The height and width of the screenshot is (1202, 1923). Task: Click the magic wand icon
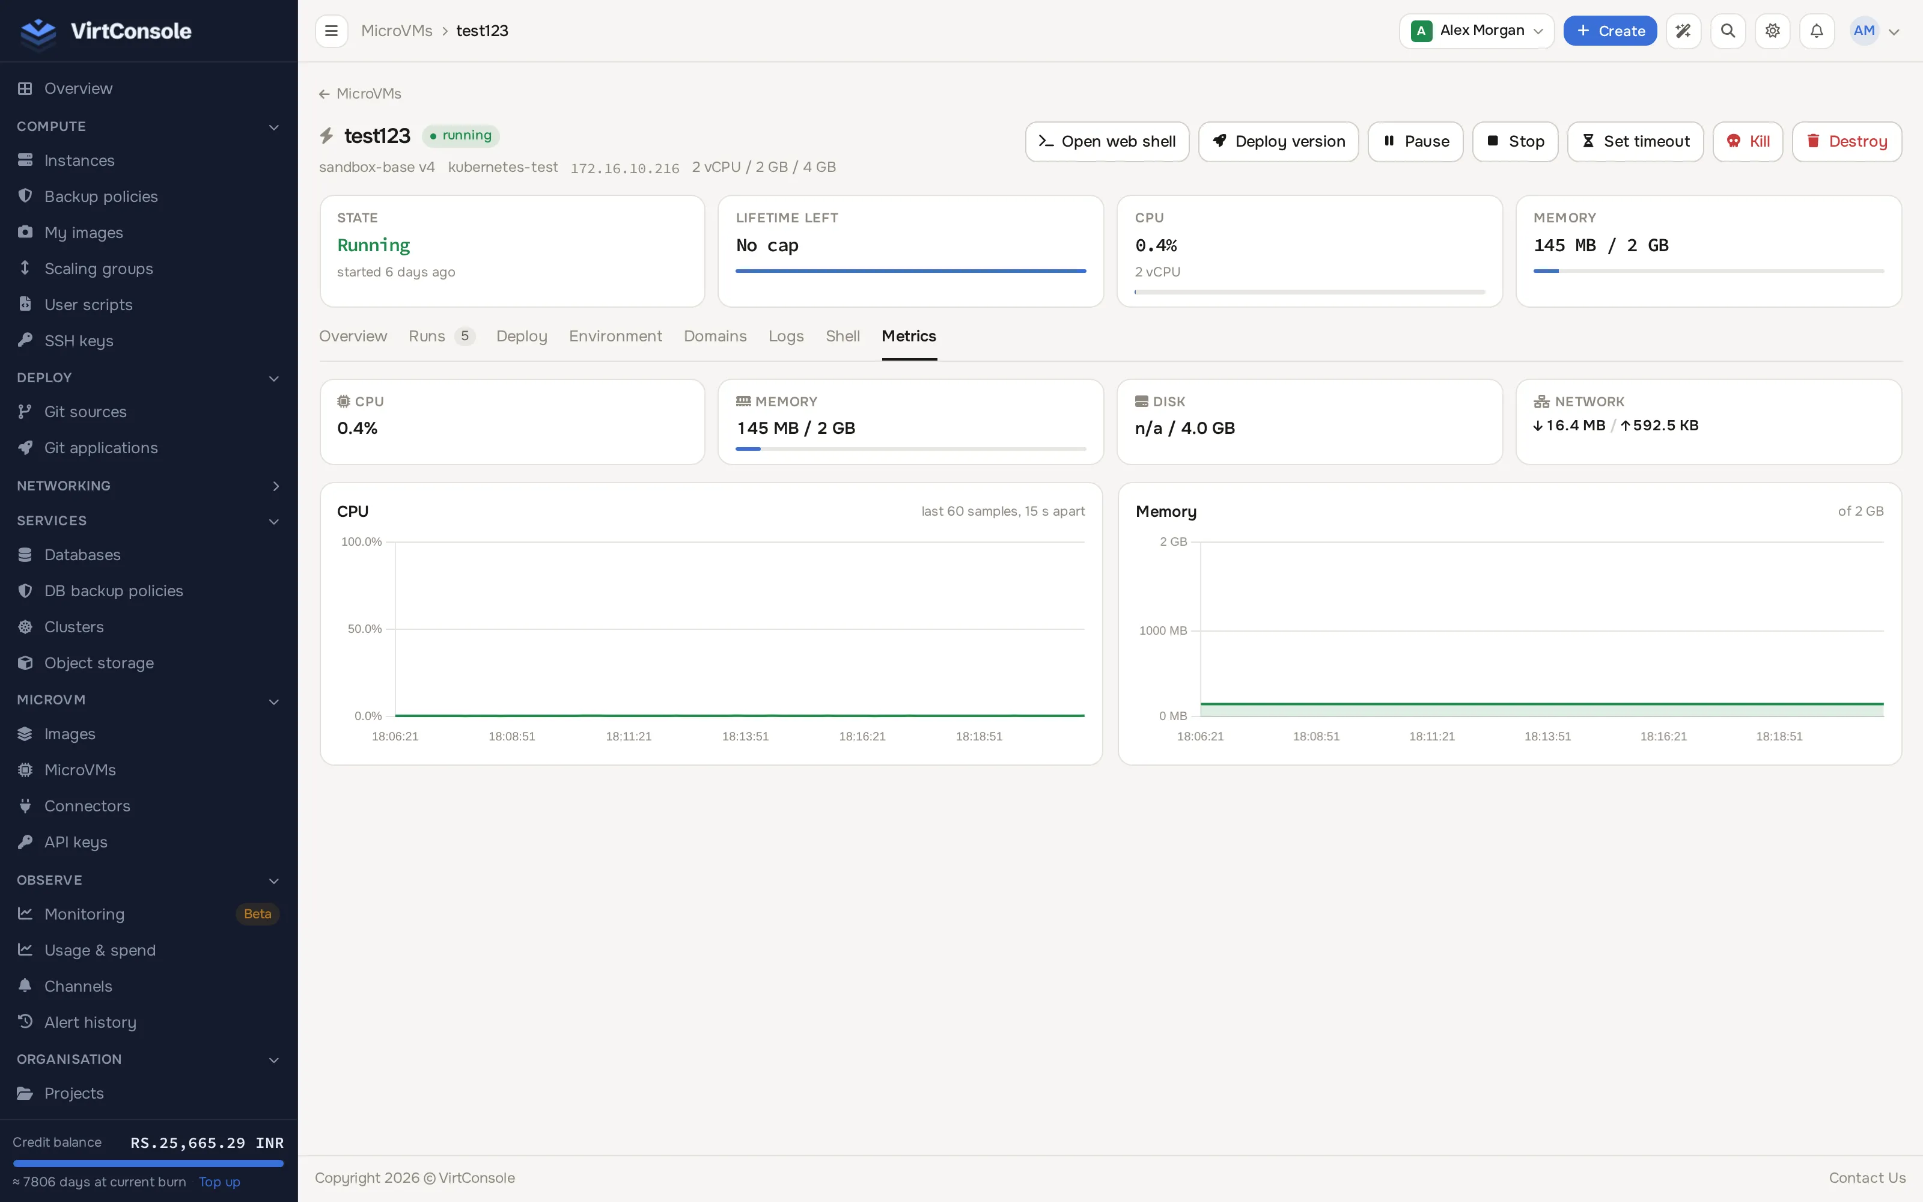1683,31
